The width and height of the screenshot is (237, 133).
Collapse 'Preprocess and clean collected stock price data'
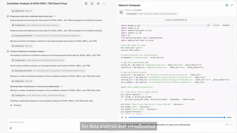click(55, 16)
